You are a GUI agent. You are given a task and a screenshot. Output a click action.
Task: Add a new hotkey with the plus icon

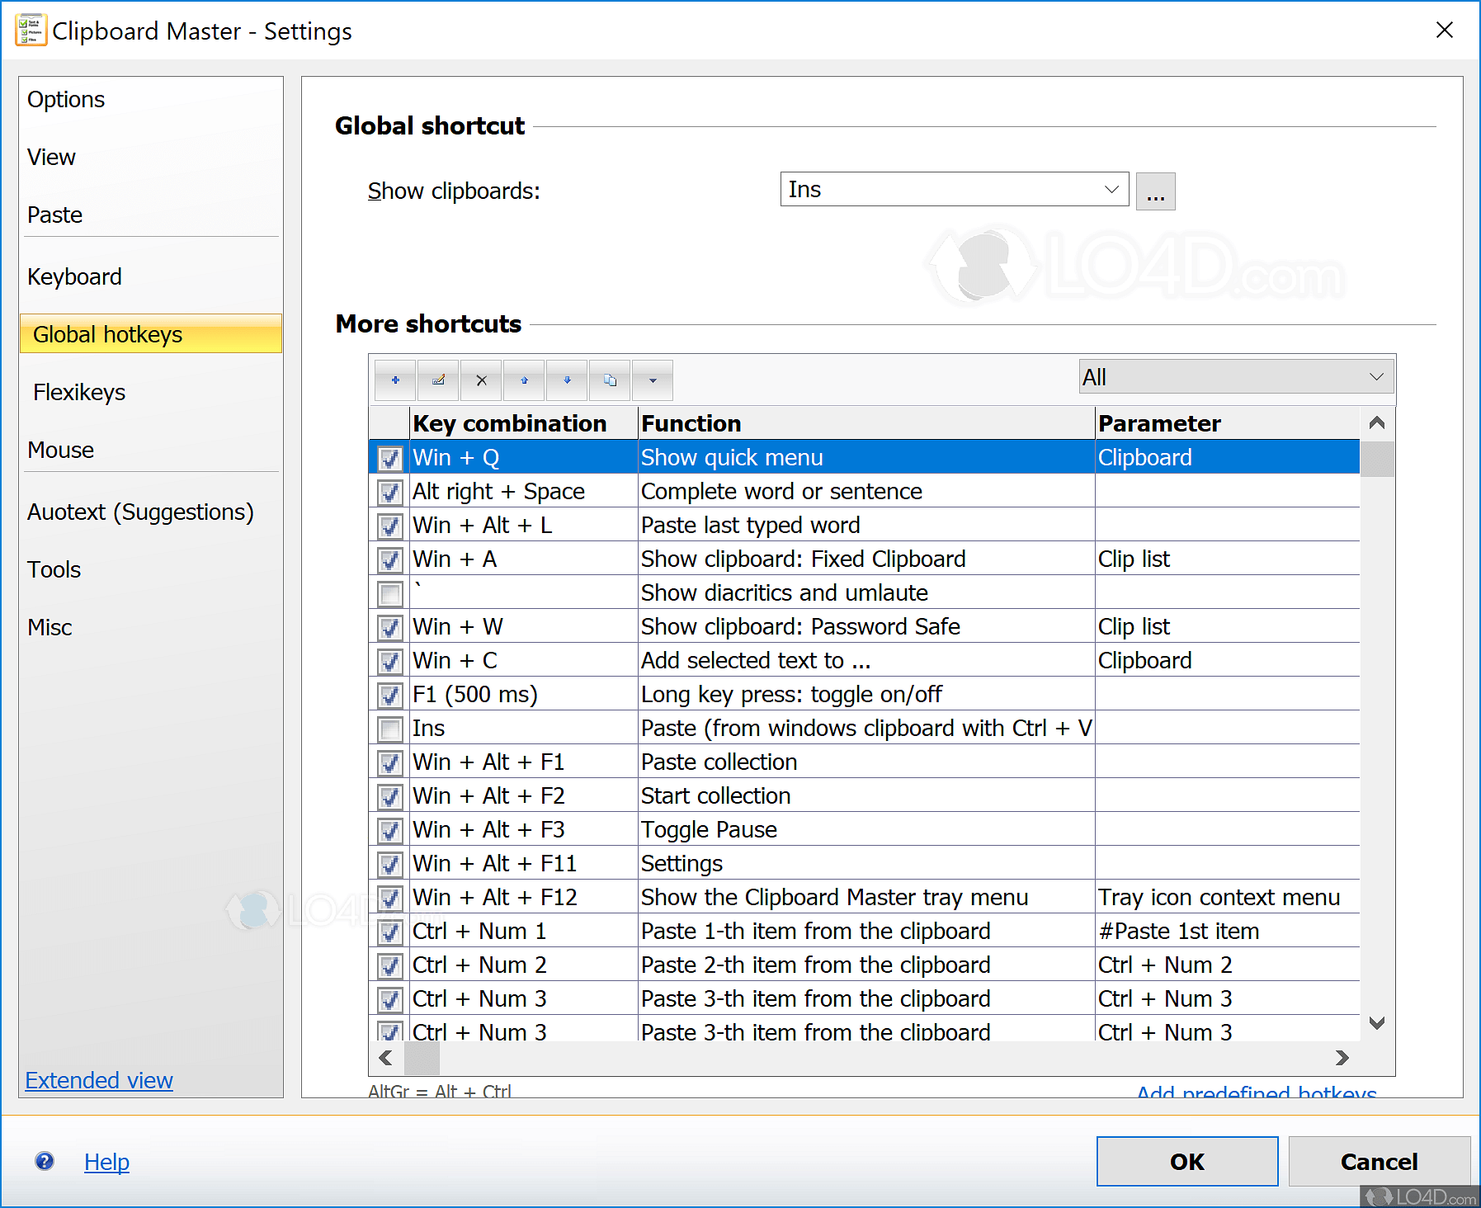pyautogui.click(x=394, y=380)
